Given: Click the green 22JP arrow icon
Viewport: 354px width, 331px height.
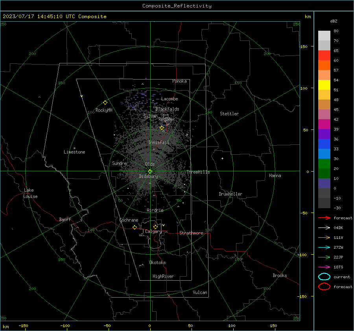Looking at the screenshot, I should click(x=324, y=257).
